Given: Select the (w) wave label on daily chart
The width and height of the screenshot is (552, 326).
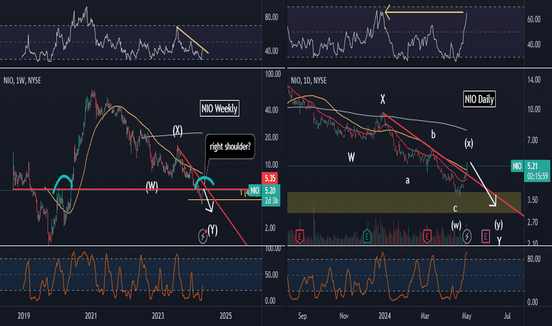Looking at the screenshot, I should (456, 225).
